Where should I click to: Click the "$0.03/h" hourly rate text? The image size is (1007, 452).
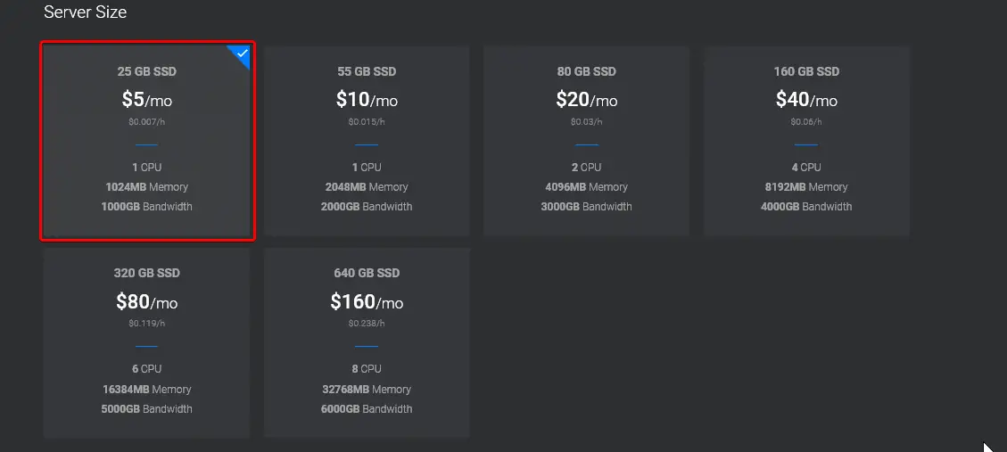tap(586, 121)
